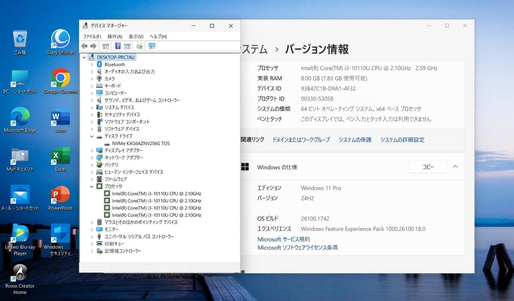Select the DESKTOP-PRC7ALI root node
The image size is (514, 301).
114,57
